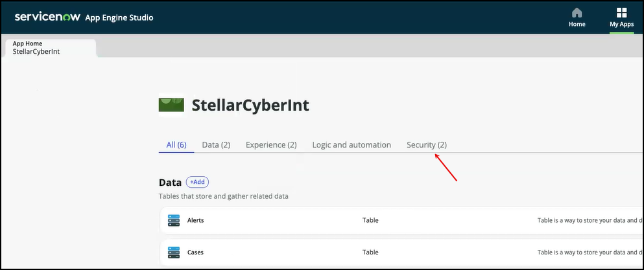
Task: Open the Data (2) tab
Action: point(216,145)
